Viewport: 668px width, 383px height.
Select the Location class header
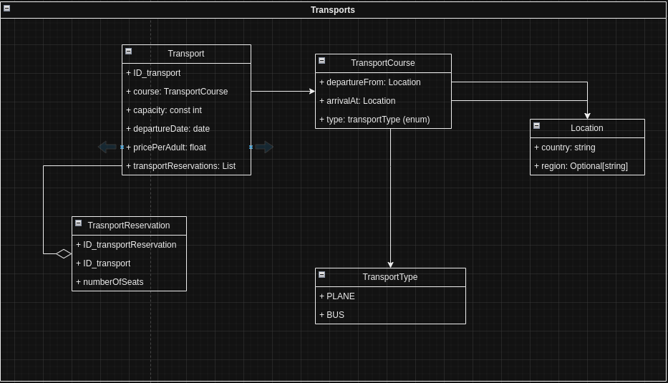[587, 128]
